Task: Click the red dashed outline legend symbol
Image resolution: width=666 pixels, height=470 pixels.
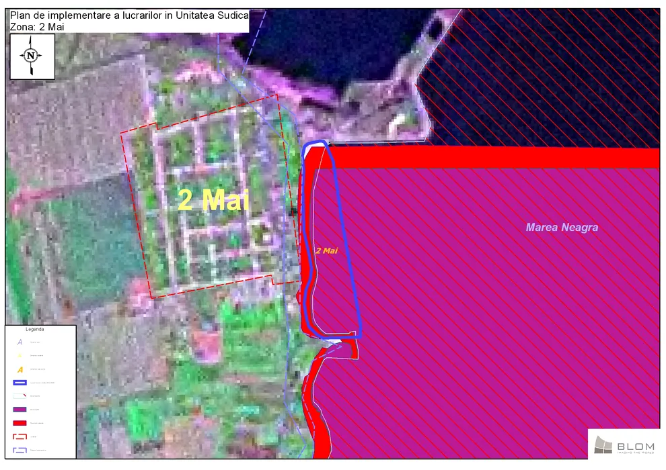Action: [20, 436]
